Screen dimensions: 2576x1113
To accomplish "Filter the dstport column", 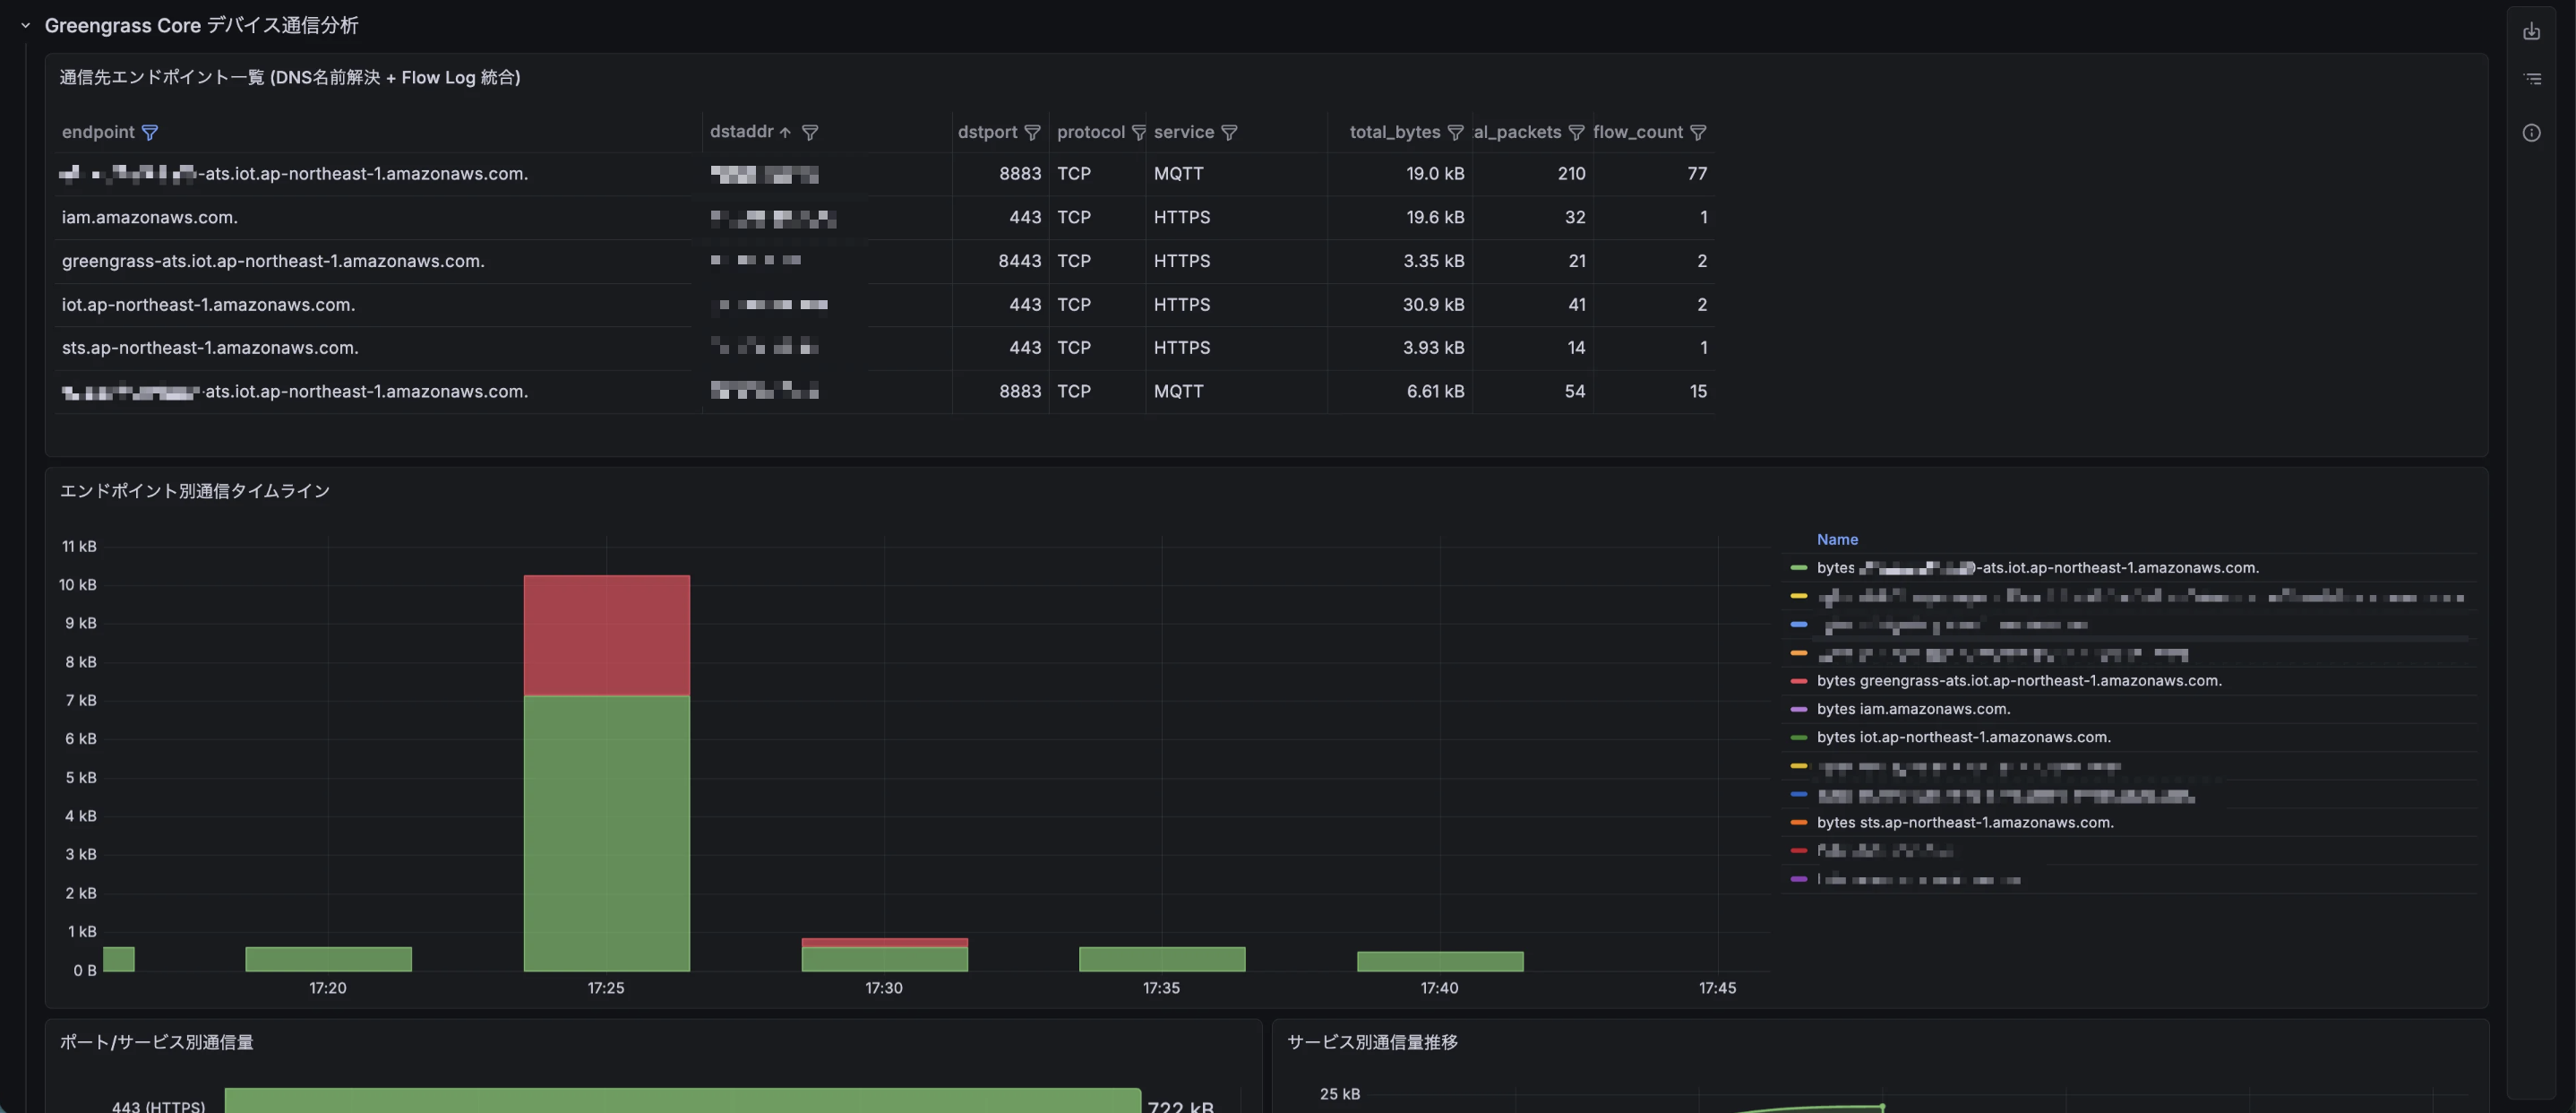I will 1032,132.
